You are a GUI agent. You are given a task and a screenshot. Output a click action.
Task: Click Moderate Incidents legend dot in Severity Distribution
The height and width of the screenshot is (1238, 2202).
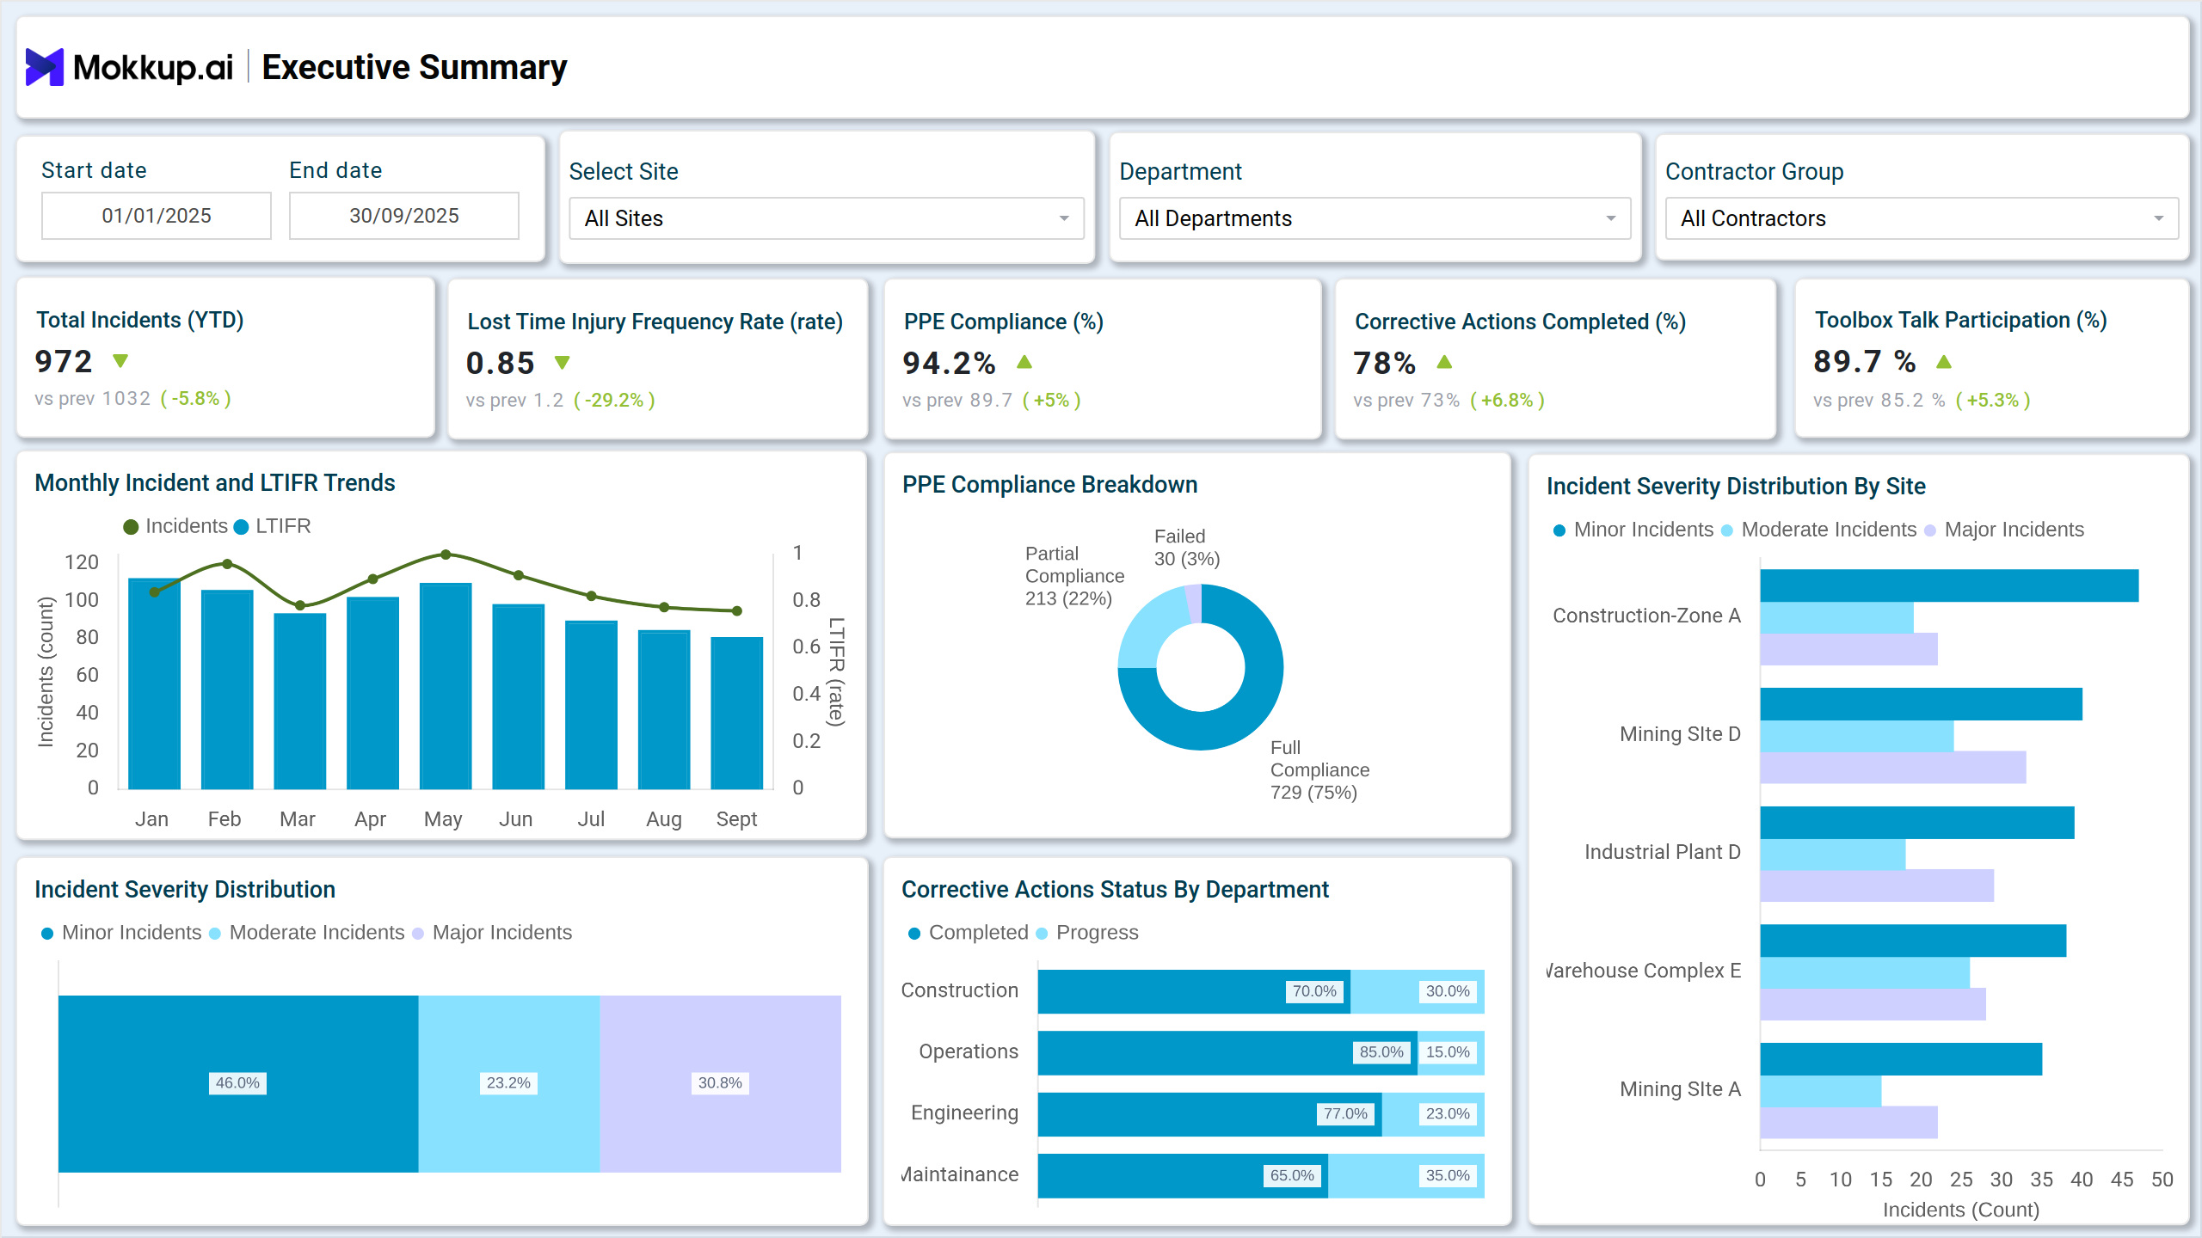[215, 934]
